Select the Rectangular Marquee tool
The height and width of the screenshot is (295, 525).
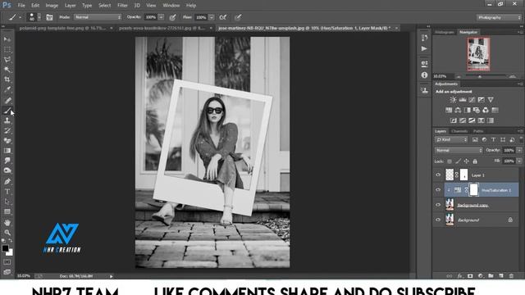pos(7,49)
